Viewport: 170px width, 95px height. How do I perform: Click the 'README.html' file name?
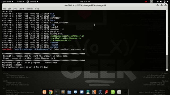(x=56, y=34)
